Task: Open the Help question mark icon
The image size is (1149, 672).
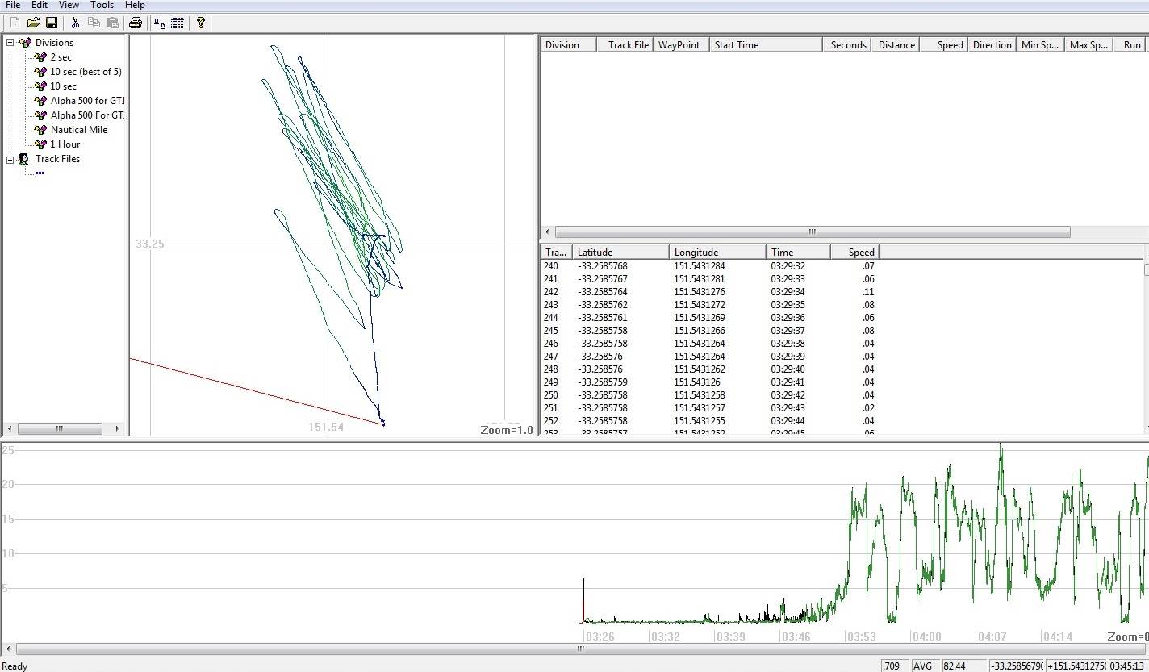Action: coord(201,23)
